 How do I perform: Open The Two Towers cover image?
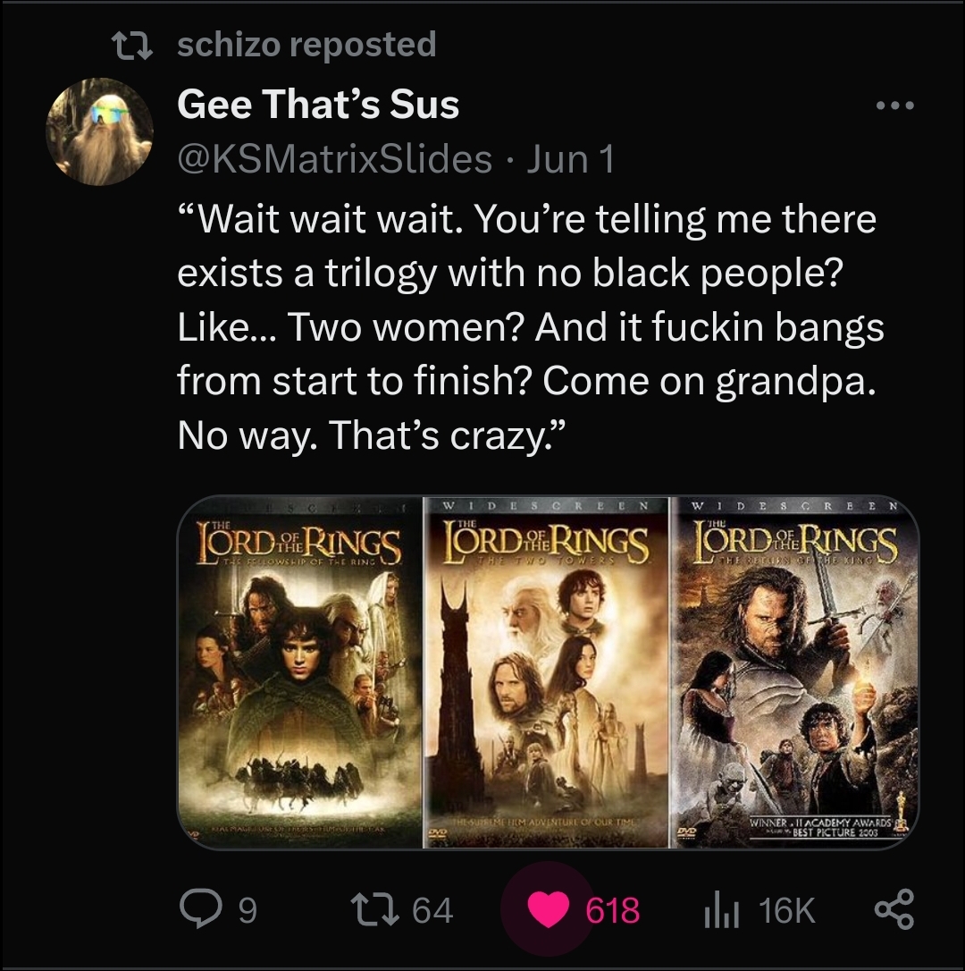click(x=546, y=671)
